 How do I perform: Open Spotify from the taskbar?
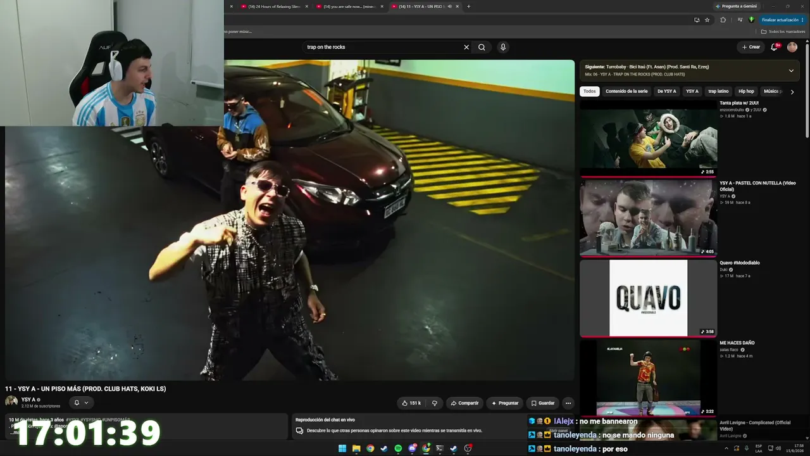398,448
